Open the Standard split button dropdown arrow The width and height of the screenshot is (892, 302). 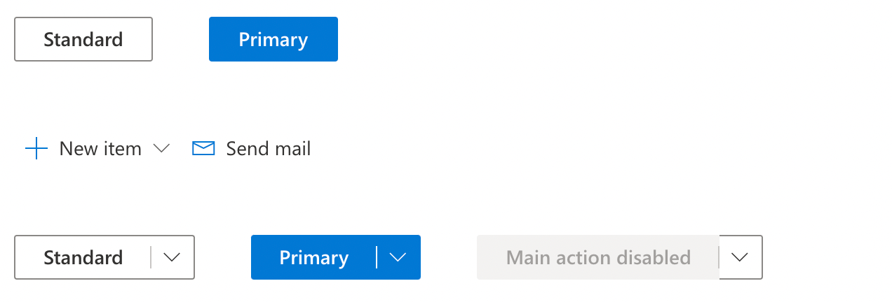coord(172,257)
